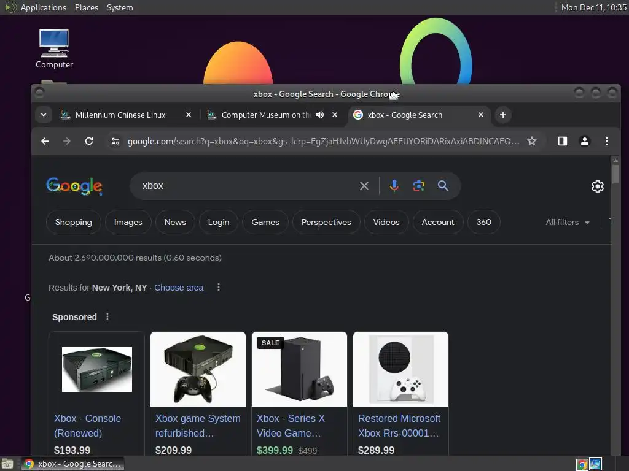This screenshot has width=629, height=471.
Task: Click the About 2,690,000,000 results text
Action: click(135, 258)
